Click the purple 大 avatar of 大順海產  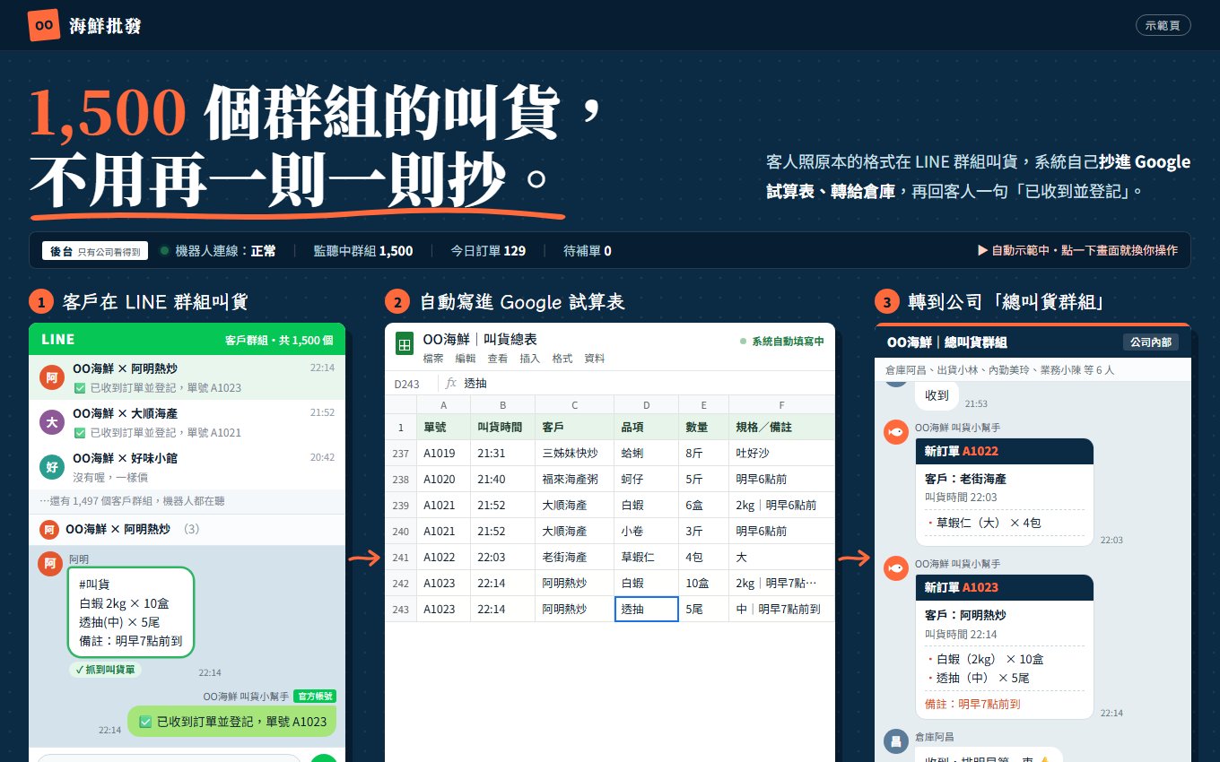click(x=52, y=422)
